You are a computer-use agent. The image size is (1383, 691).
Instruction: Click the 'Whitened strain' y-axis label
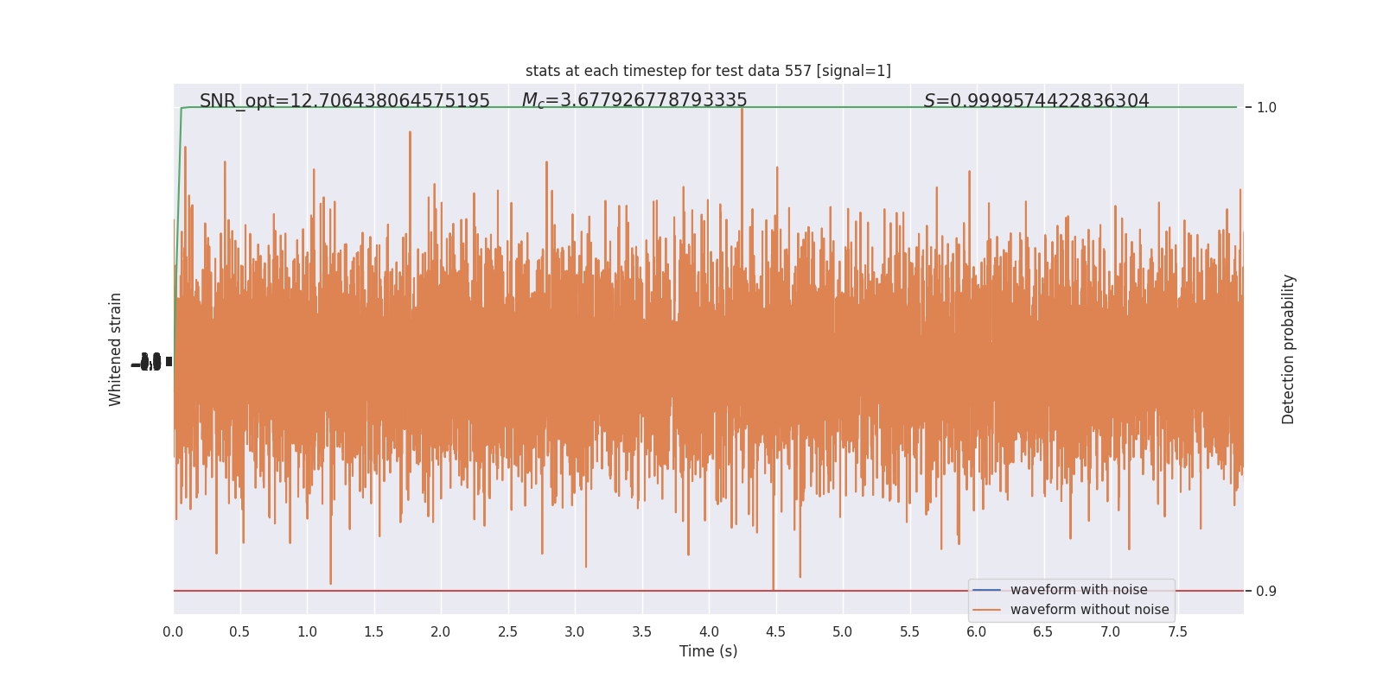click(116, 349)
